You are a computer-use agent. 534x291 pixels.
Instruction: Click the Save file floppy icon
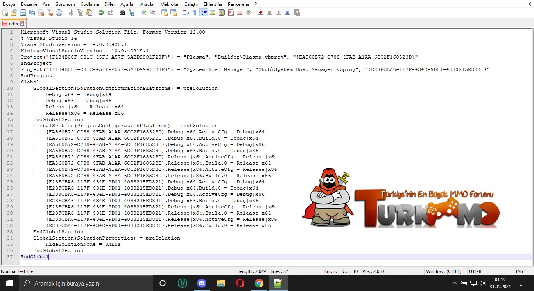pos(23,12)
